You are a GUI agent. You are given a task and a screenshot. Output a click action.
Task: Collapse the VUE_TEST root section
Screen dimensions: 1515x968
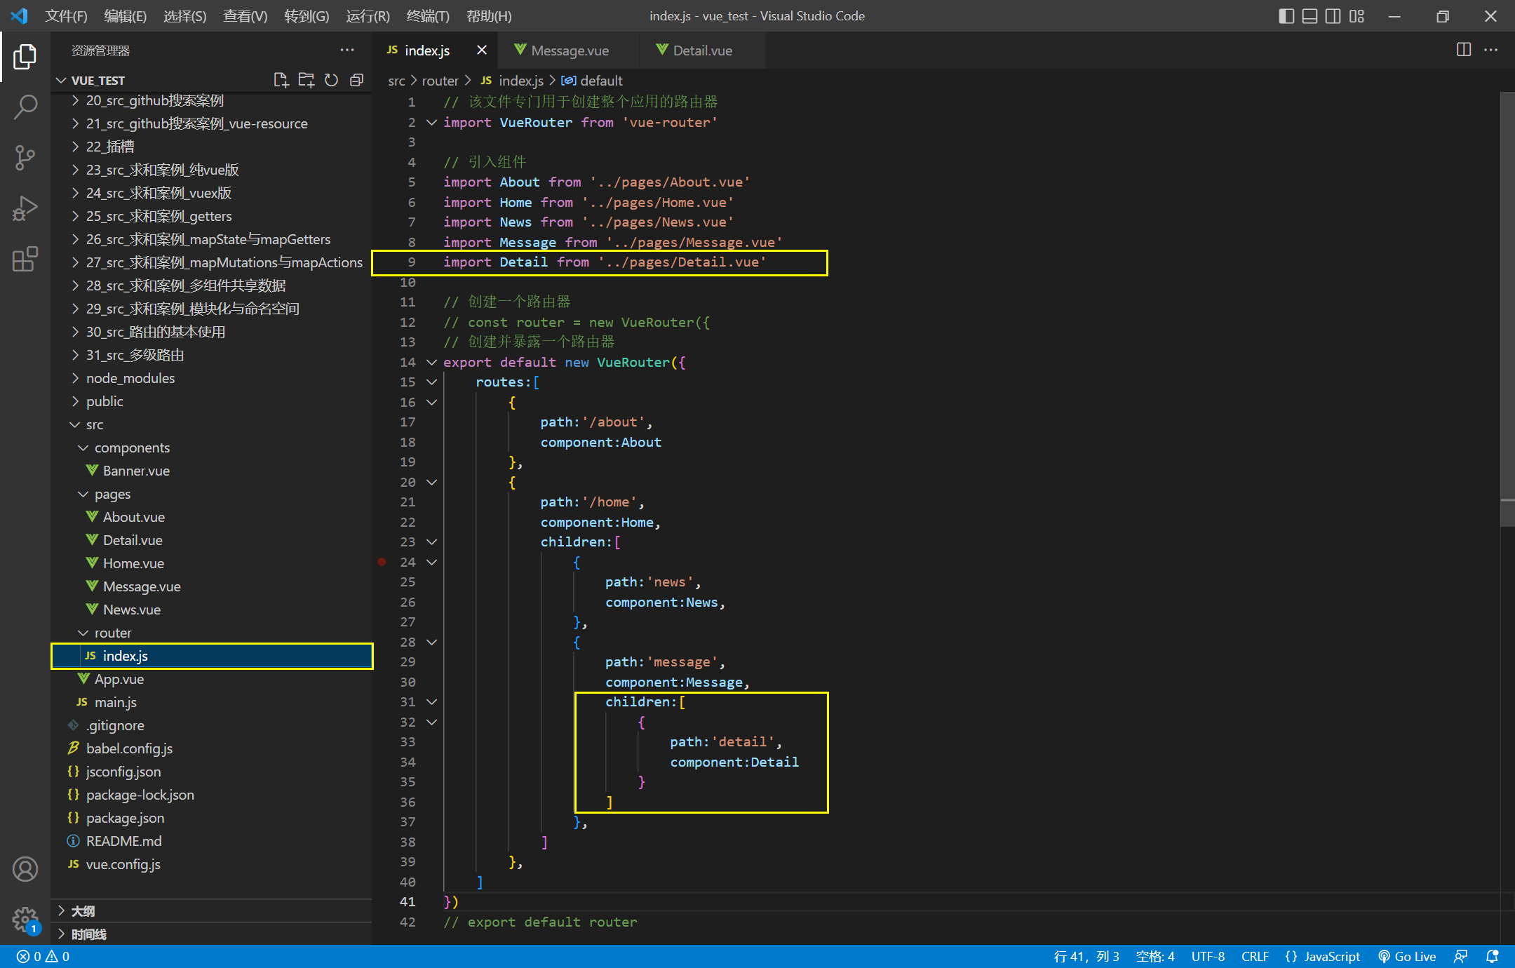click(x=97, y=80)
